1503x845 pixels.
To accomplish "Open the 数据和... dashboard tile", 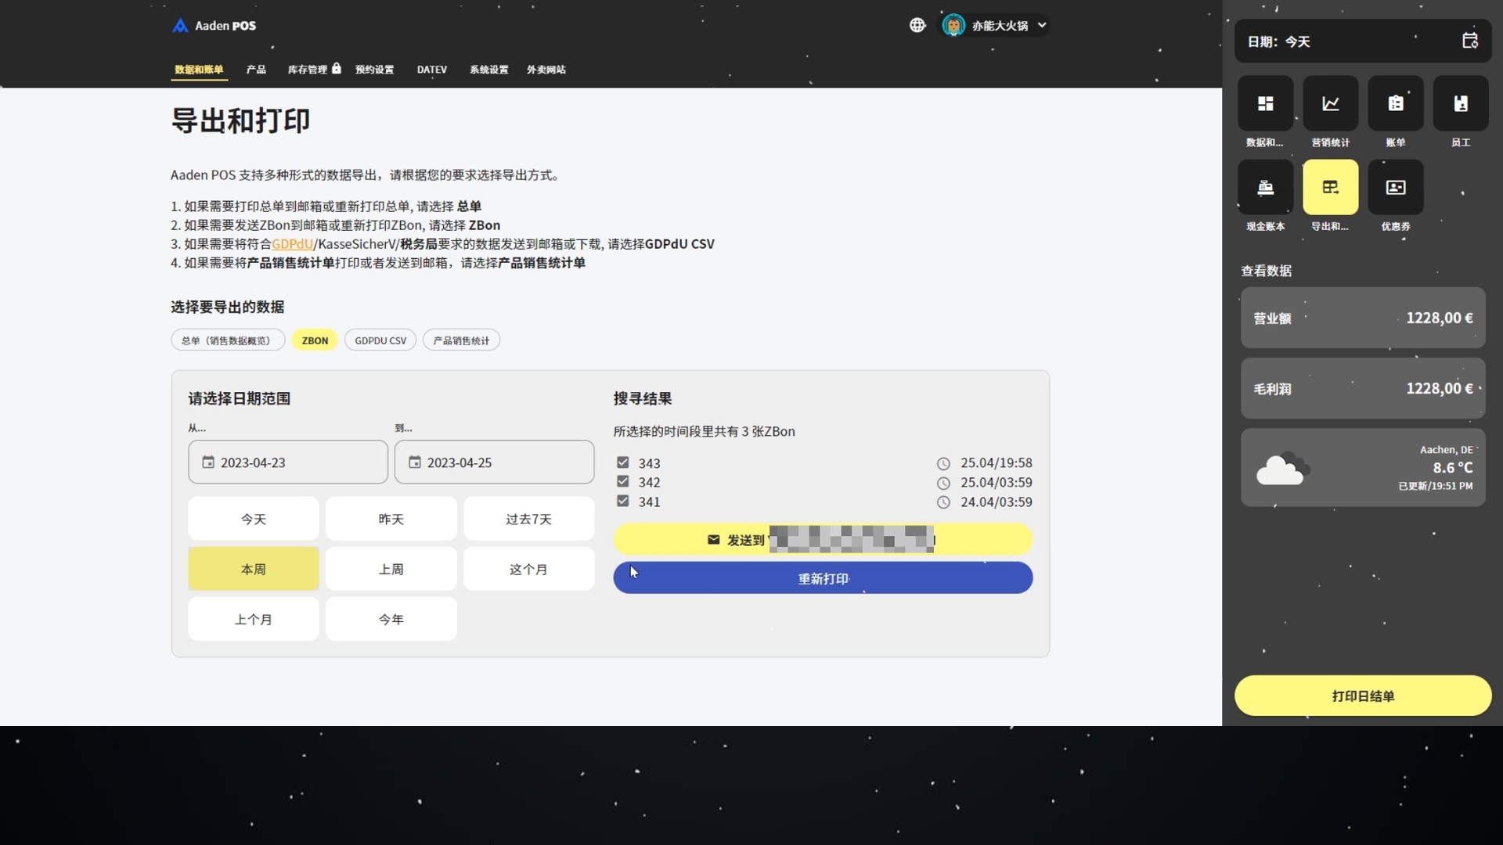I will (1265, 103).
